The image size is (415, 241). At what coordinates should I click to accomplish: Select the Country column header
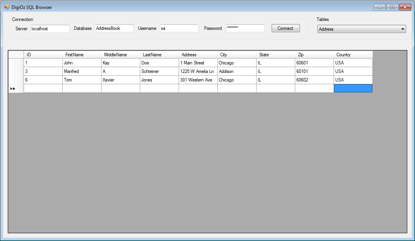point(353,55)
